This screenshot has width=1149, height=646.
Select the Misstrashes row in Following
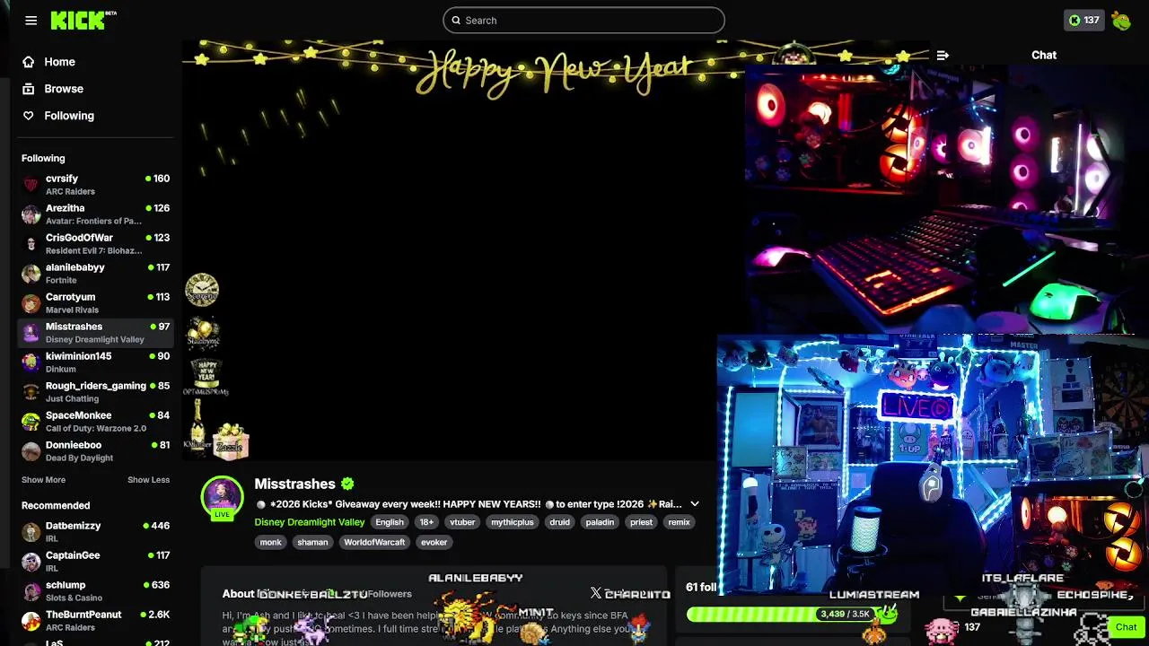click(95, 333)
